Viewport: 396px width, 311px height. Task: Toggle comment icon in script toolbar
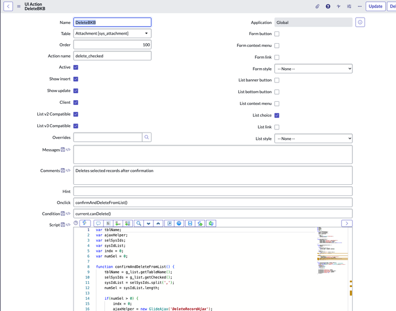click(x=98, y=224)
